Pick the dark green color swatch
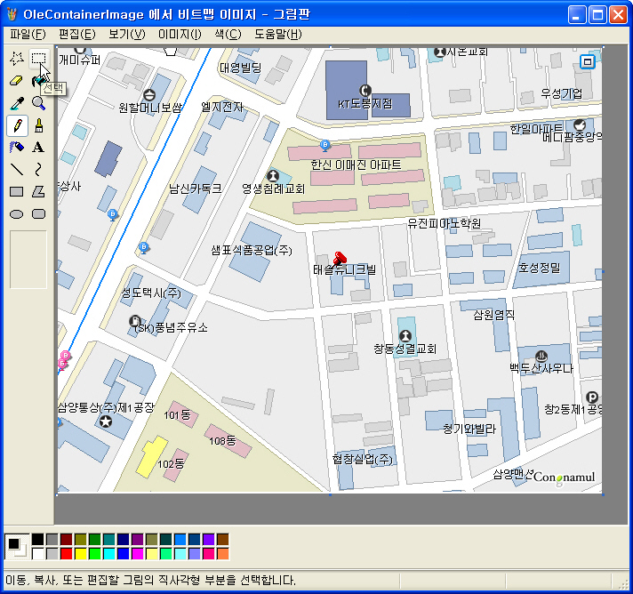 [95, 540]
